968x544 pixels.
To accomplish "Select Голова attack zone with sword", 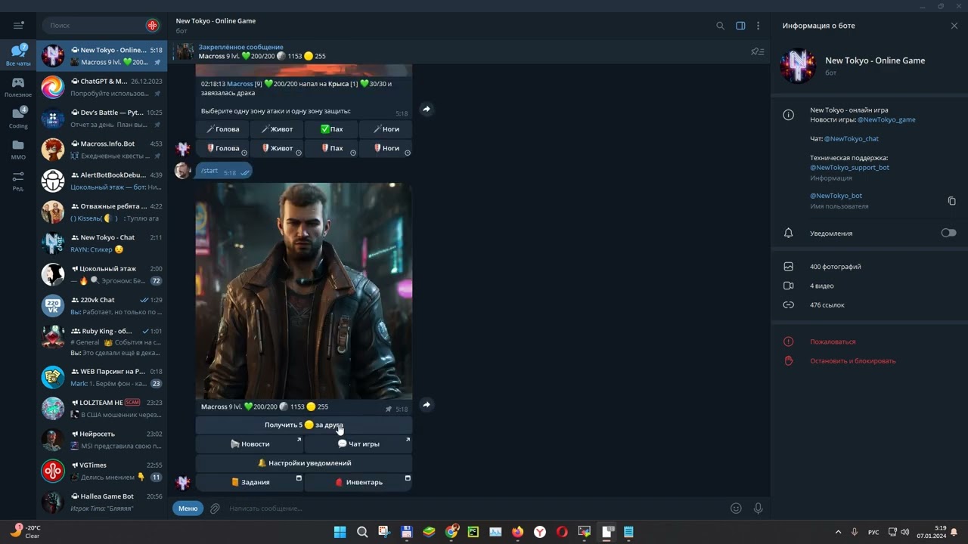I will [x=222, y=129].
